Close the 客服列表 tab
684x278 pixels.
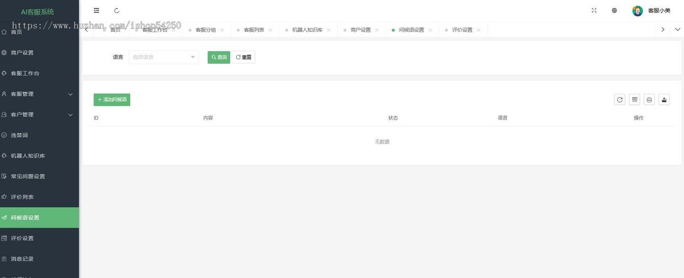270,30
